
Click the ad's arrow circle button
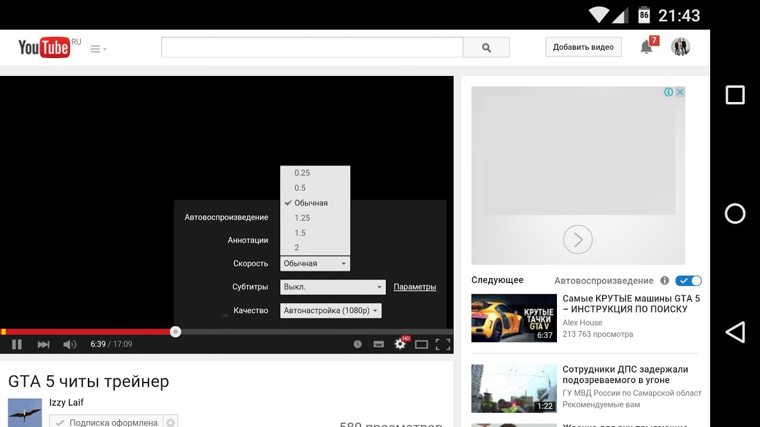(x=578, y=240)
